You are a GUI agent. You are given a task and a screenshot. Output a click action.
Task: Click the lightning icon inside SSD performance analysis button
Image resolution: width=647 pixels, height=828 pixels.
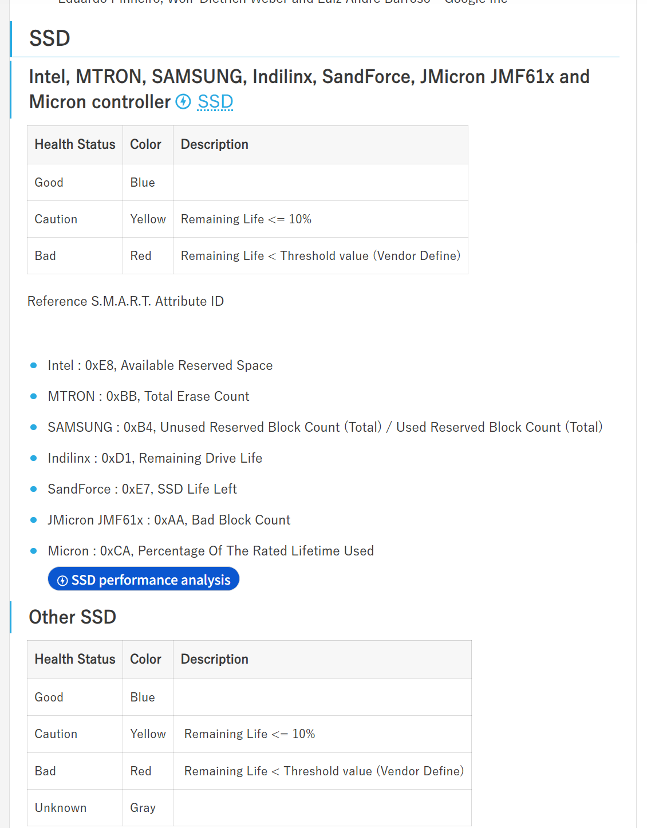point(63,581)
